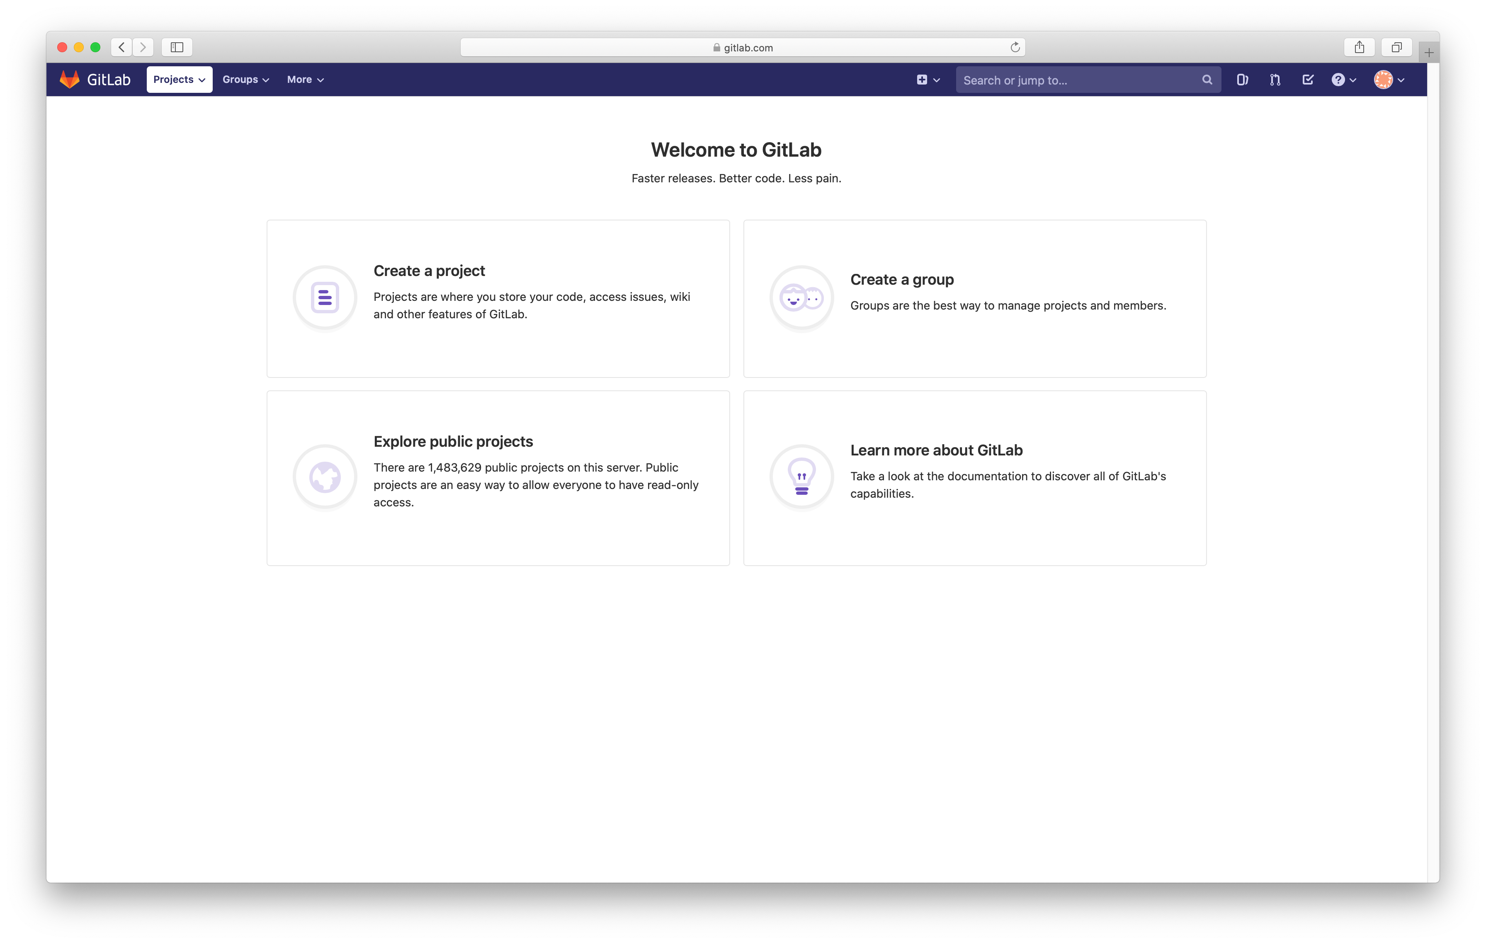Show the Safari tab overview
The width and height of the screenshot is (1486, 944).
click(x=1396, y=47)
